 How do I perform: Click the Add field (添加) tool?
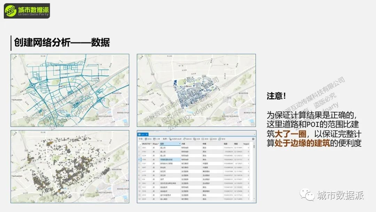(x=148, y=139)
